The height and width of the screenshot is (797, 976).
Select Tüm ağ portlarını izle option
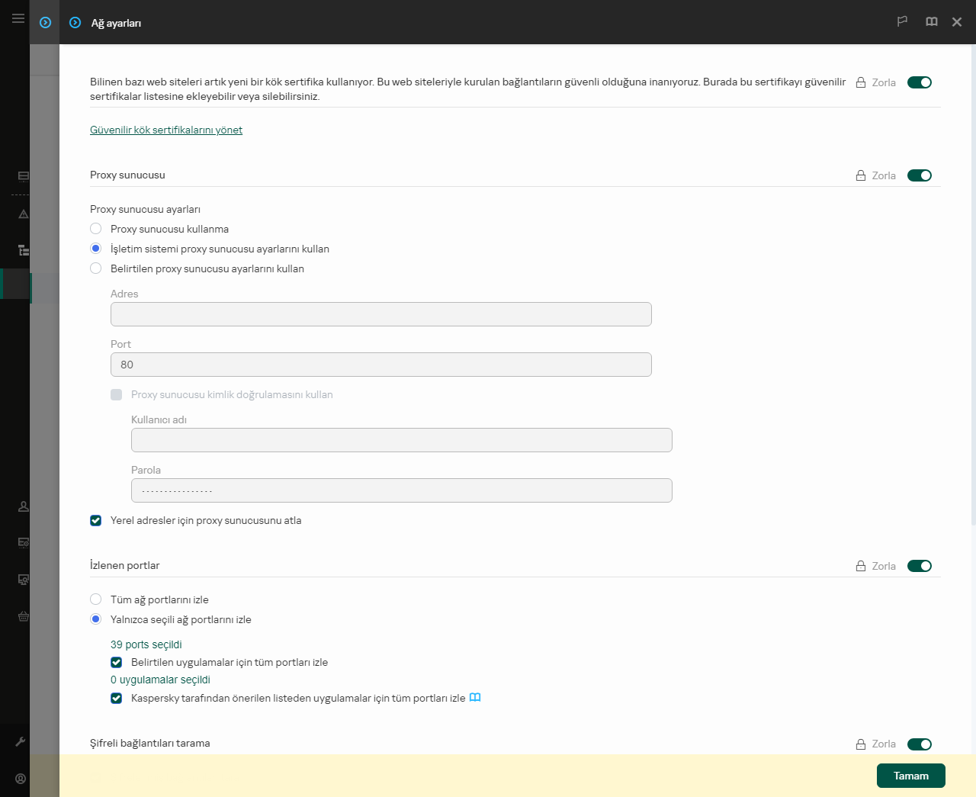(96, 599)
